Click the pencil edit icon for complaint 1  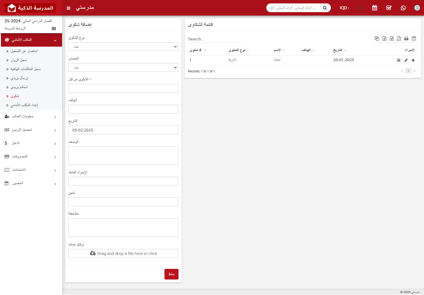point(406,60)
